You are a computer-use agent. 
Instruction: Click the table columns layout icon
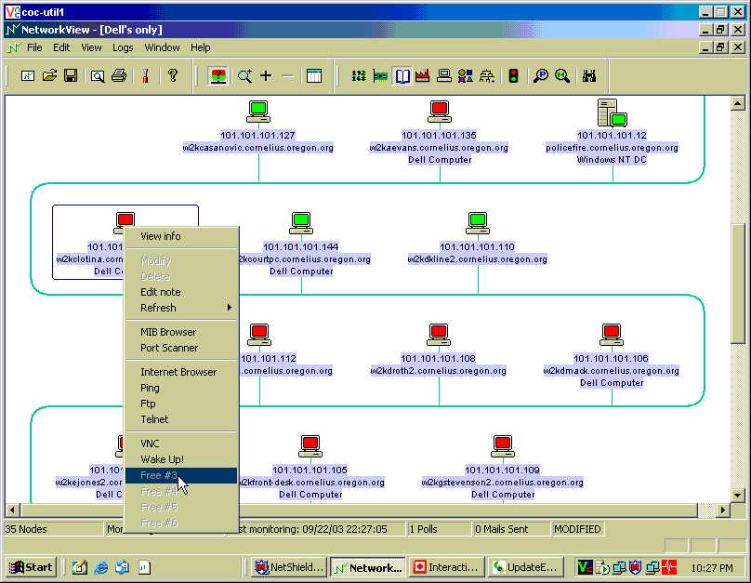314,75
